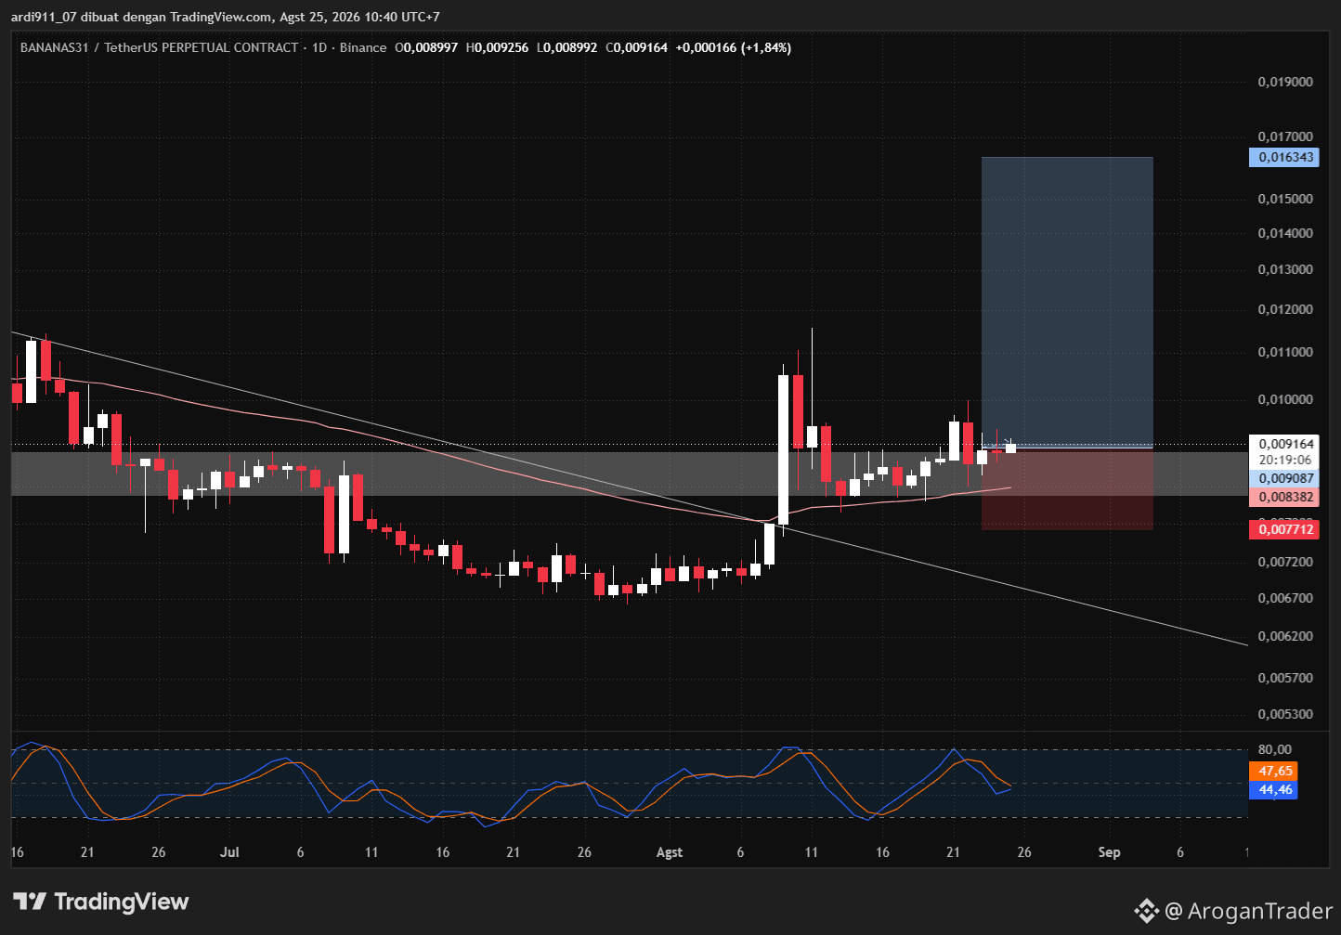Screen dimensions: 1341x935
Task: Click the 0,011000 price axis label
Action: coord(1285,352)
